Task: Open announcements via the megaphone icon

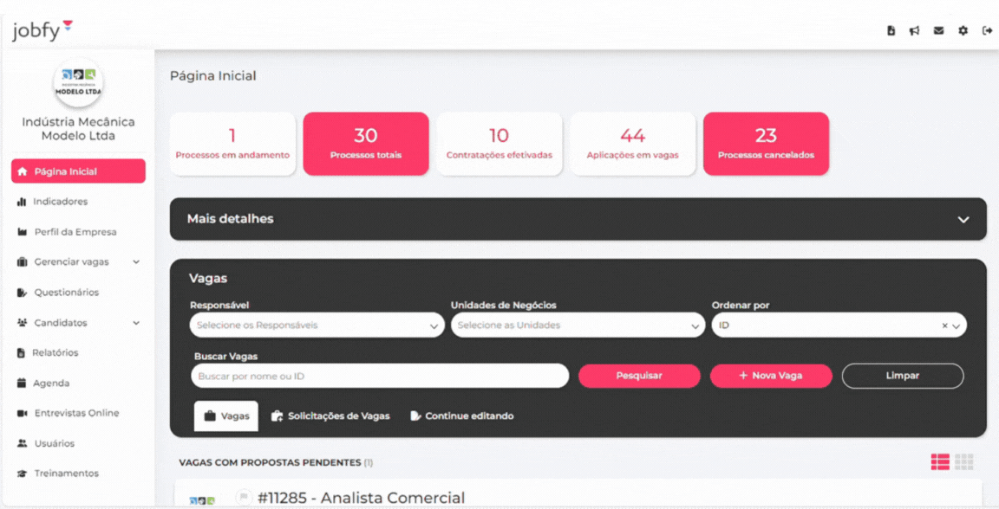Action: coord(914,30)
